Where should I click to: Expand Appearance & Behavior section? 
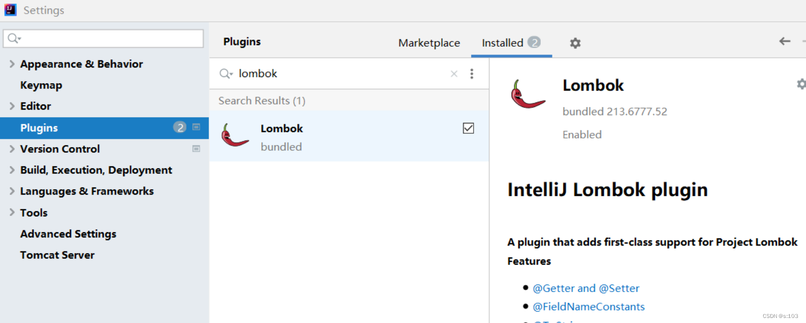12,64
